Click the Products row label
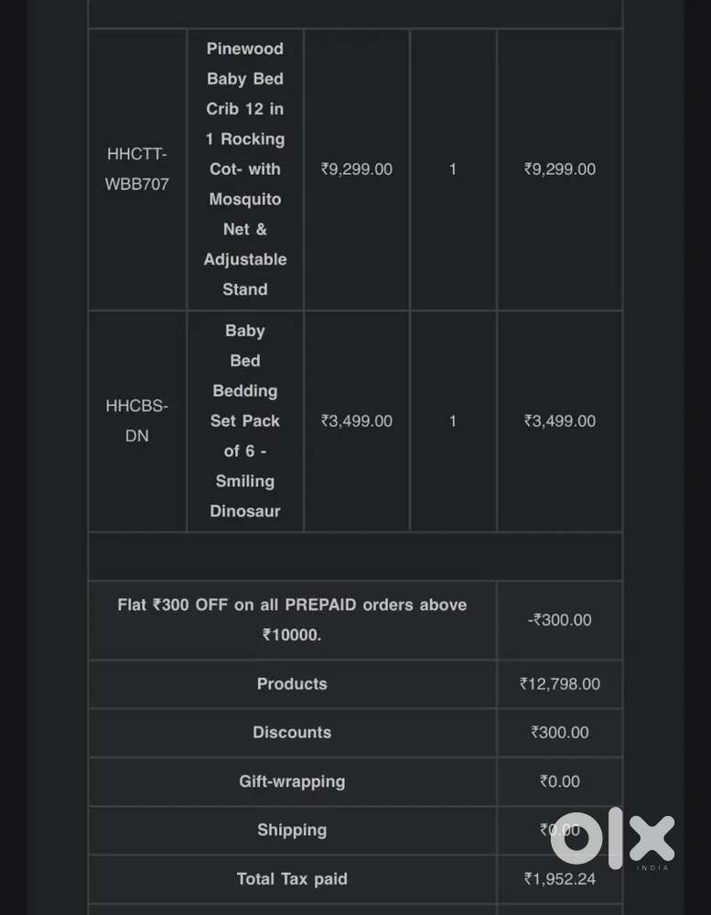The image size is (711, 915). 292,684
